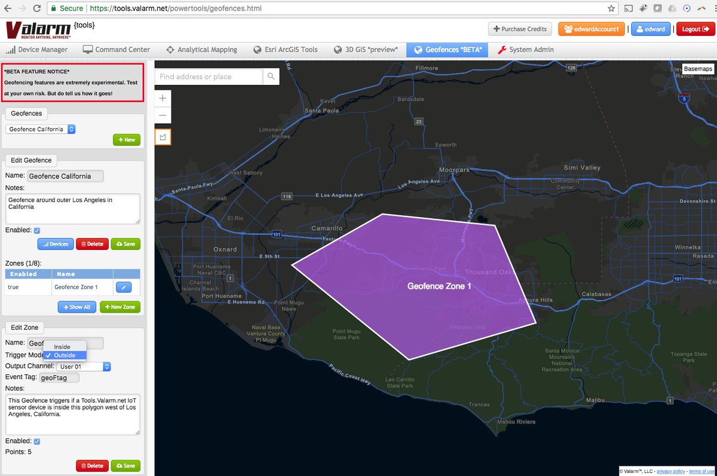Image resolution: width=717 pixels, height=476 pixels.
Task: Delete the geofence in Edit Geofence
Action: pos(92,243)
